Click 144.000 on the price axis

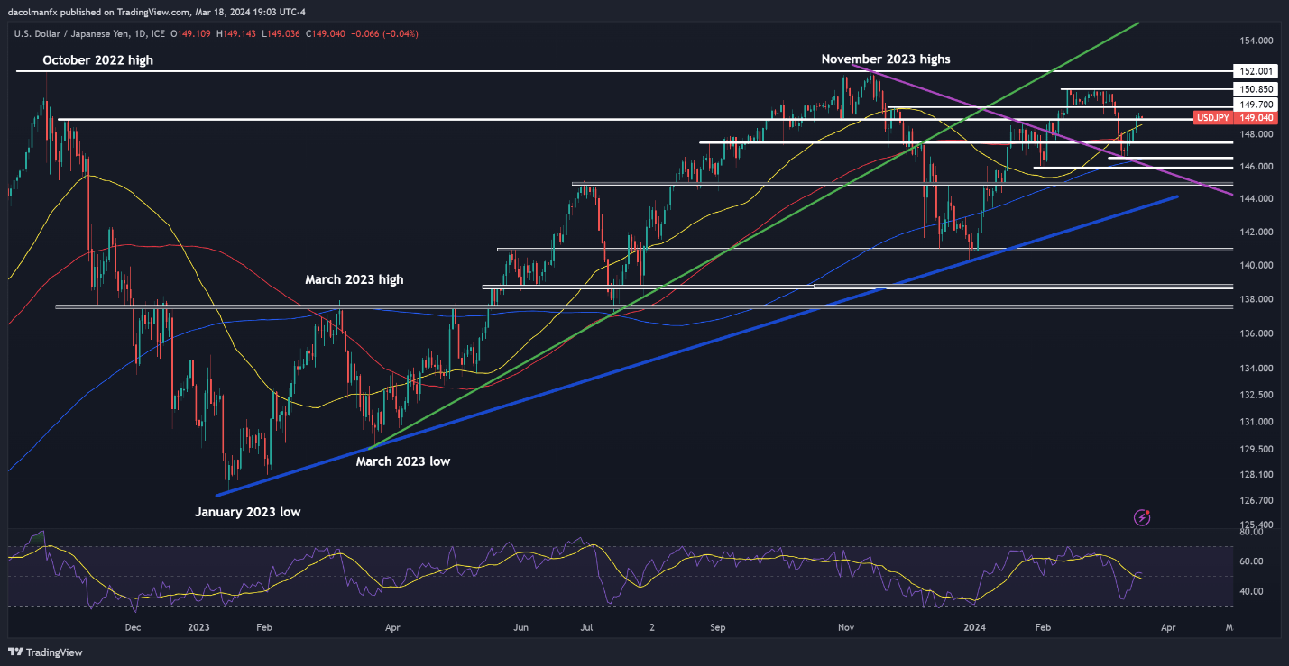[1255, 199]
